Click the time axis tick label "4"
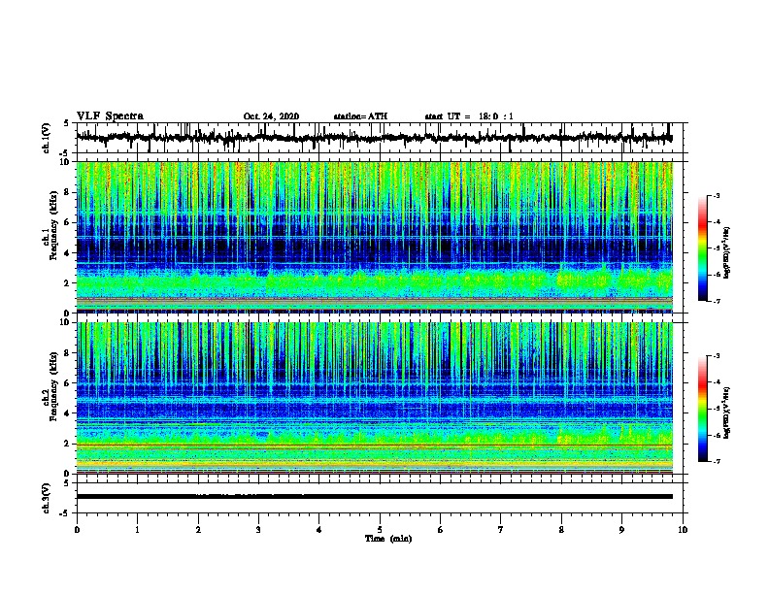Image resolution: width=769 pixels, height=594 pixels. (x=319, y=530)
